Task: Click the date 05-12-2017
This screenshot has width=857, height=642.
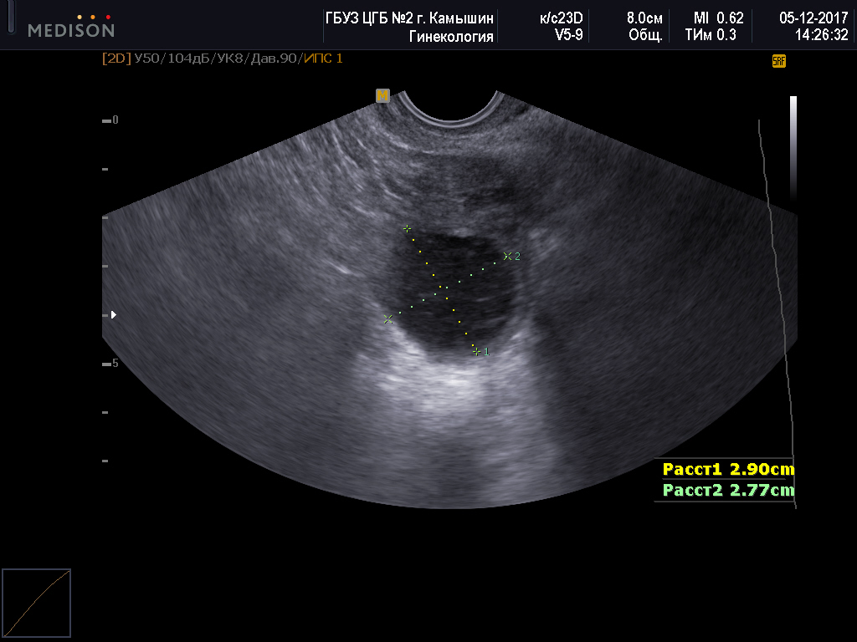Action: pyautogui.click(x=813, y=18)
